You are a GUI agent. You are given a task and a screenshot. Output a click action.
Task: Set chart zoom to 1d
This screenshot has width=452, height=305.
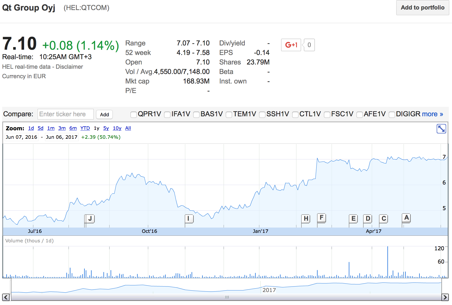point(31,128)
